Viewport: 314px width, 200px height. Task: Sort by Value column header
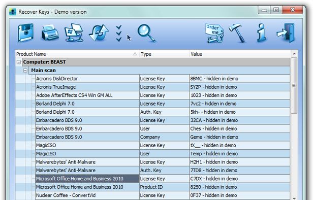pos(240,54)
